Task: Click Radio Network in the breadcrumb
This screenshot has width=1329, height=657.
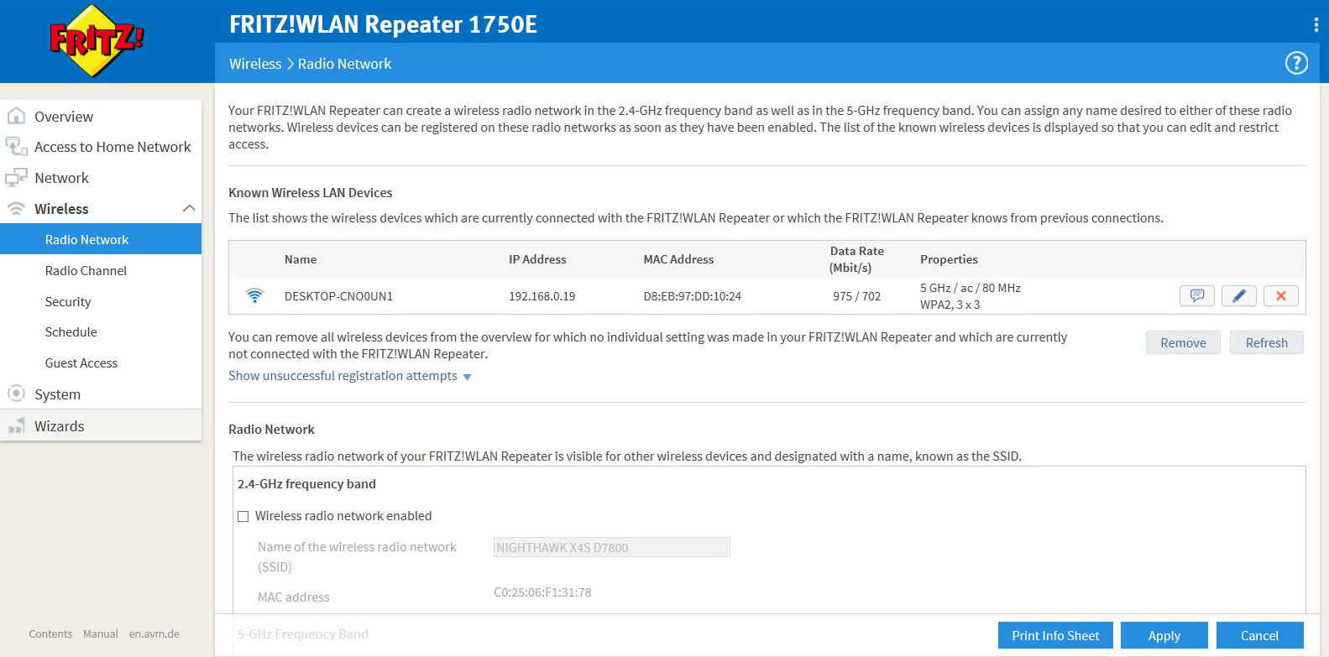Action: pyautogui.click(x=344, y=64)
